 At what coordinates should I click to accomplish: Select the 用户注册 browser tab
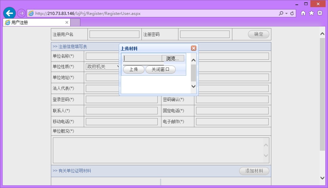point(37,22)
